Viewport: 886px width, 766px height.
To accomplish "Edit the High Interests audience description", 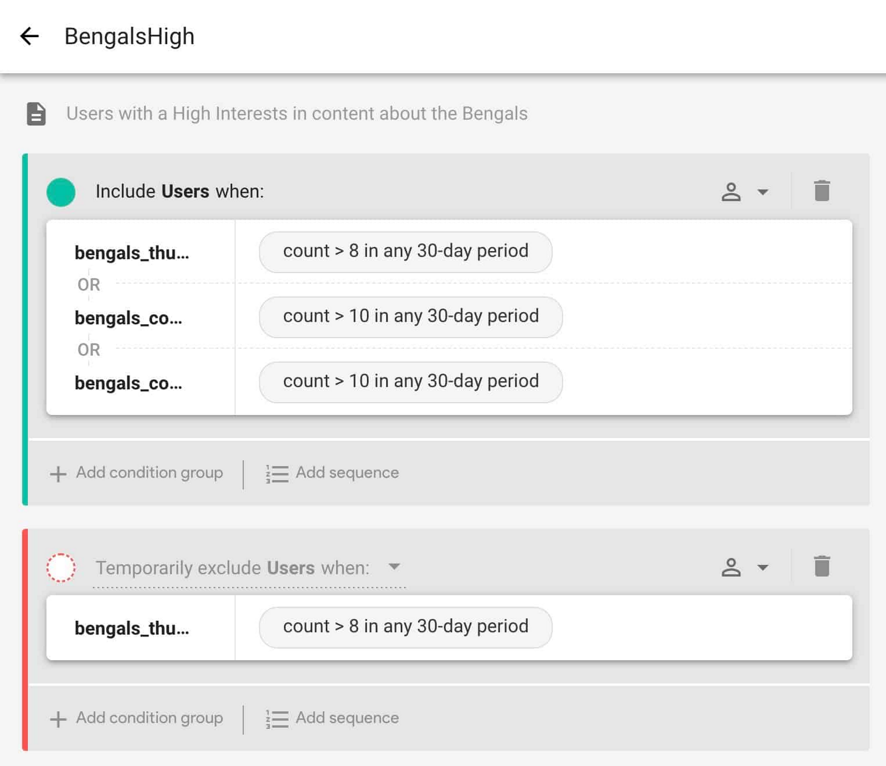I will tap(297, 114).
